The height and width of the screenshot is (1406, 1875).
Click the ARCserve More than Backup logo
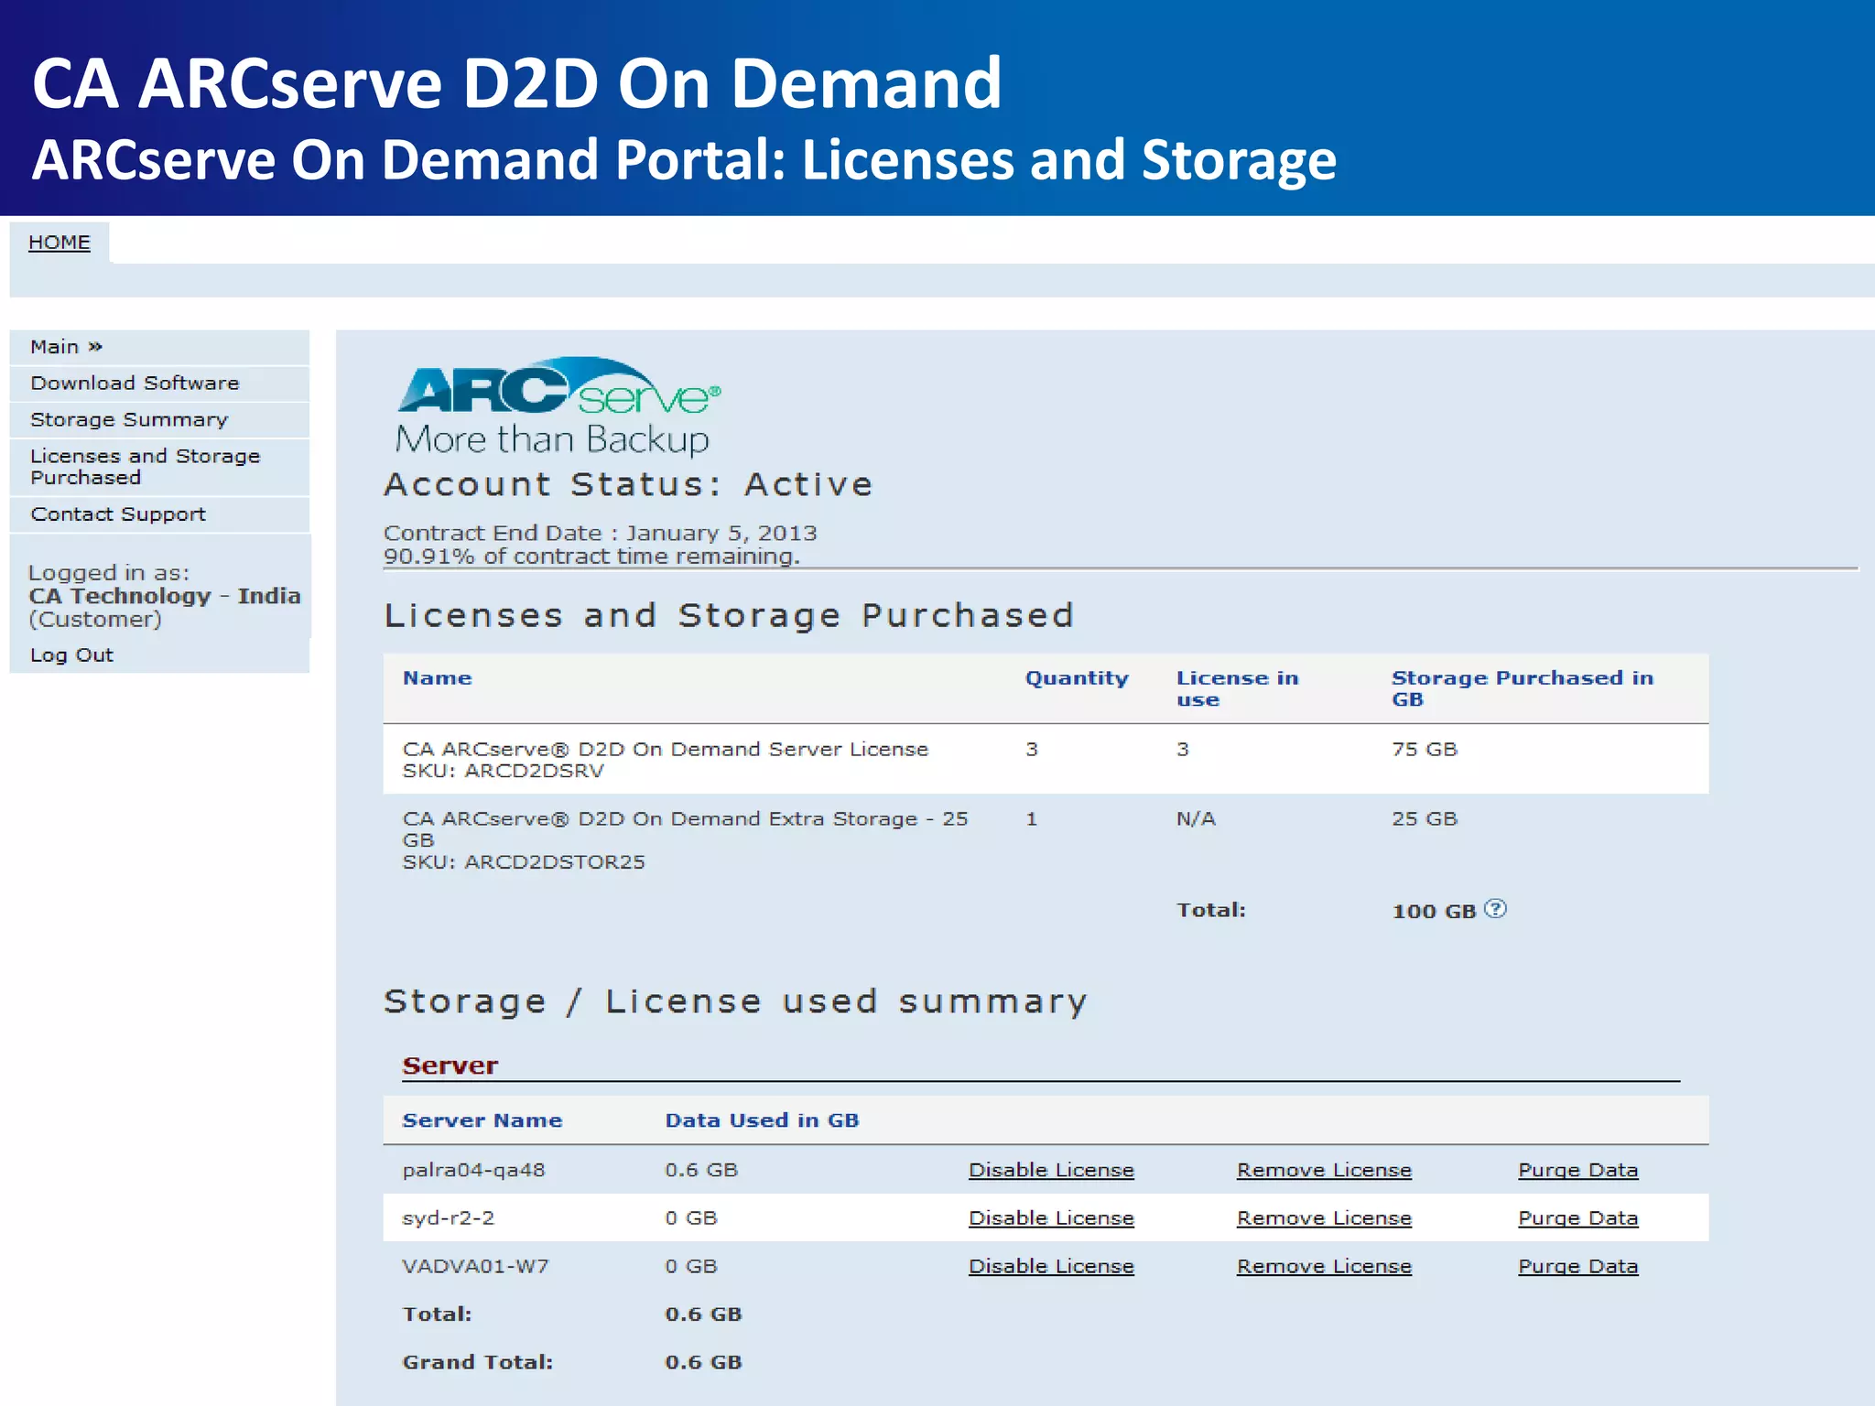[x=558, y=407]
